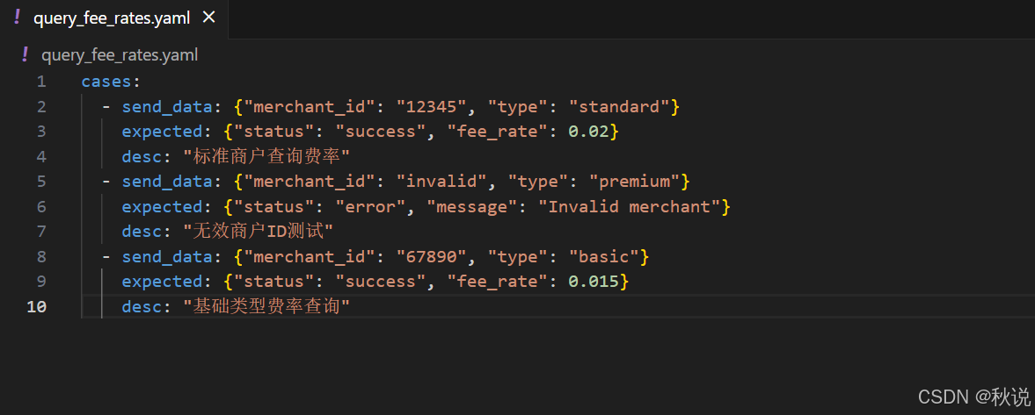Click the "premium" type value
This screenshot has width=1035, height=415.
pyautogui.click(x=634, y=181)
